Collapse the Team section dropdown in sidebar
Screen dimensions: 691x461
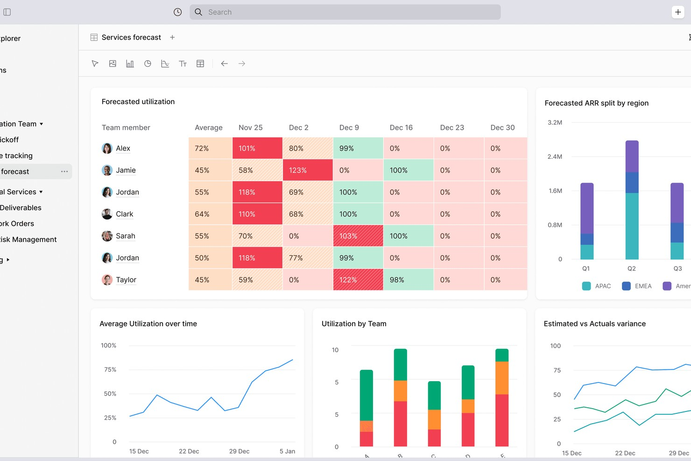[x=42, y=124]
